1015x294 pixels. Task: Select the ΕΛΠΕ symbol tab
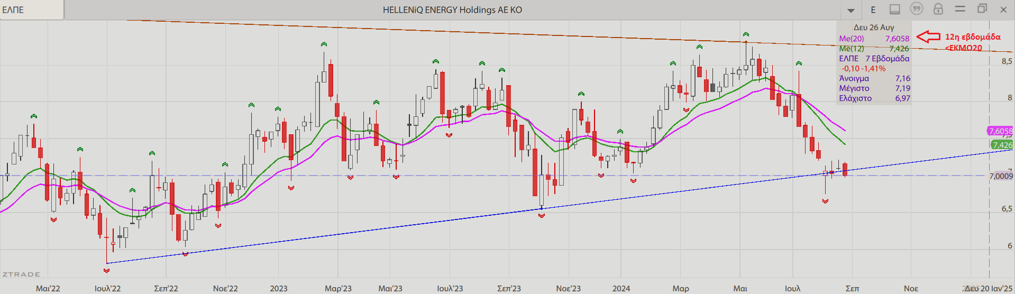pos(32,10)
